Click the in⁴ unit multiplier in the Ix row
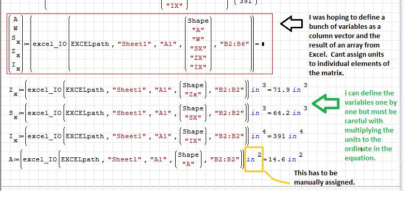Screen dimensions: 417x199 pos(258,135)
